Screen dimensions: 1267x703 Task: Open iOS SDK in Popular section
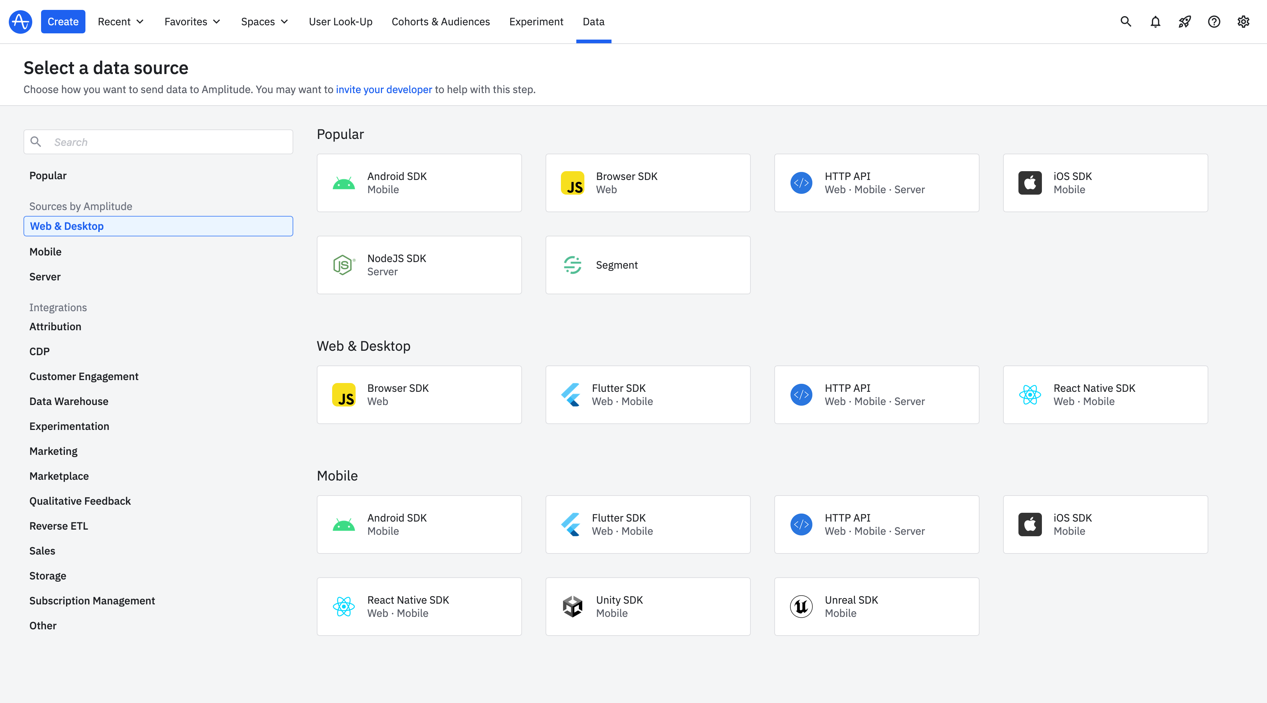coord(1105,183)
